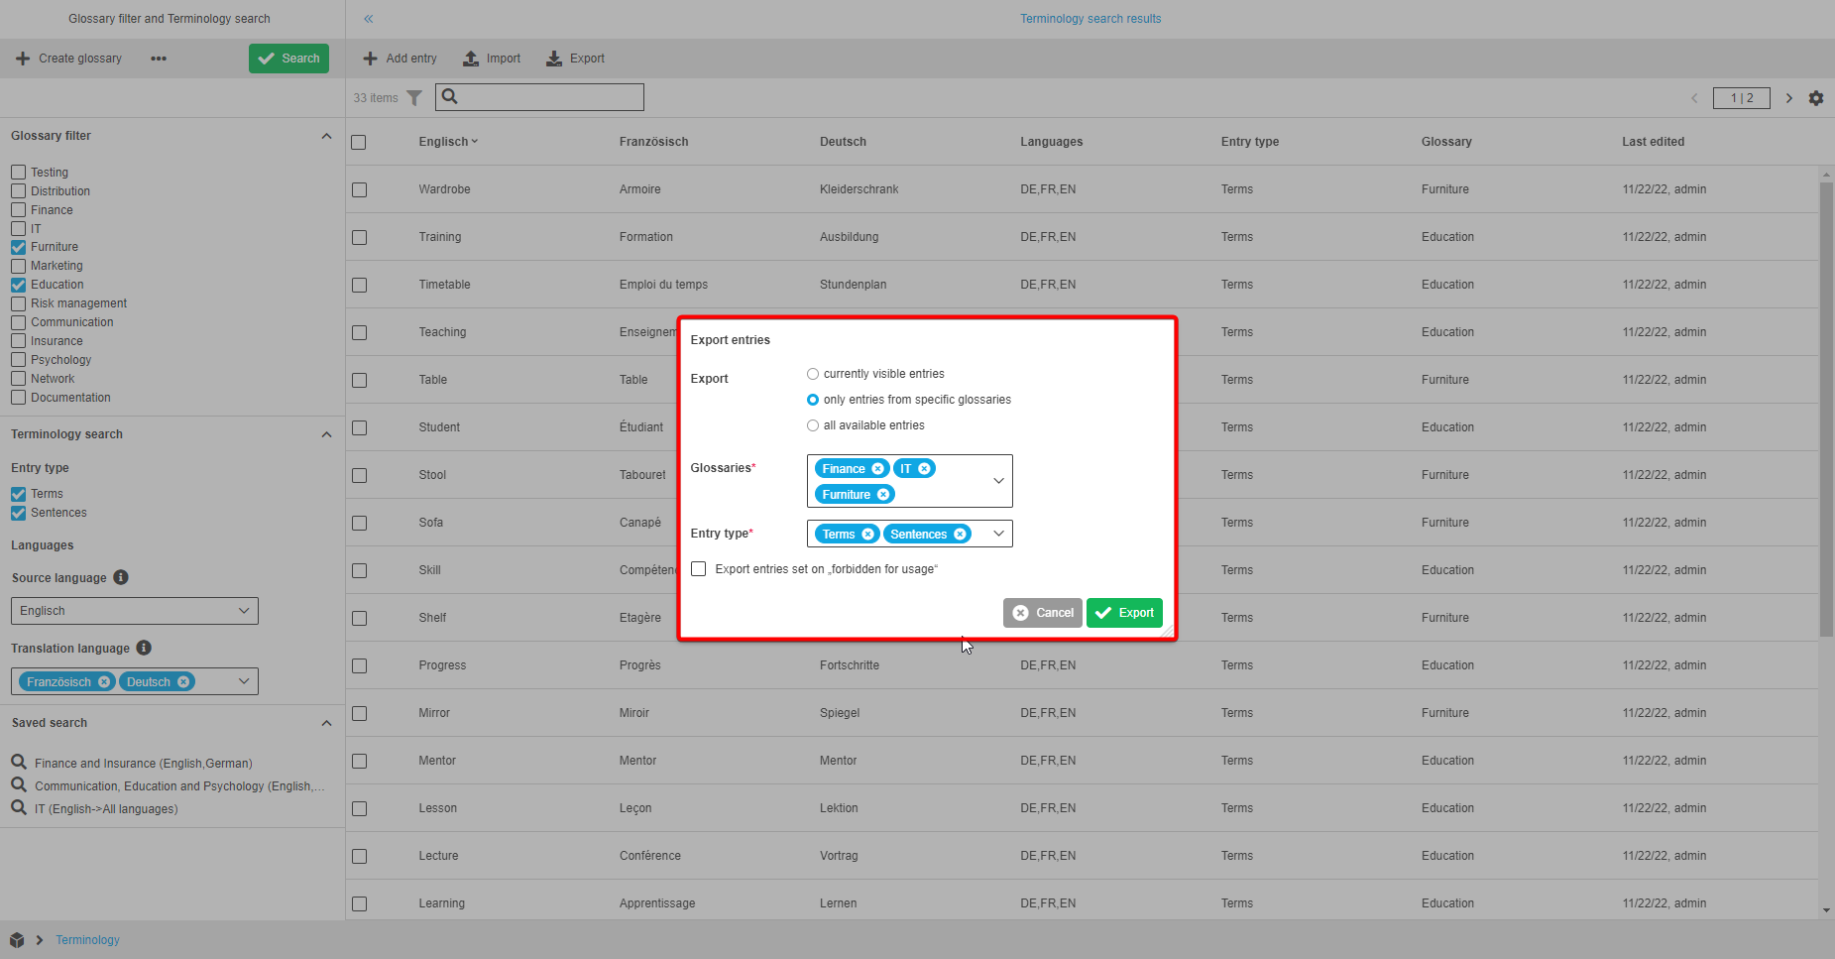
Task: Open the Glossaries dropdown in Export dialog
Action: [x=998, y=481]
